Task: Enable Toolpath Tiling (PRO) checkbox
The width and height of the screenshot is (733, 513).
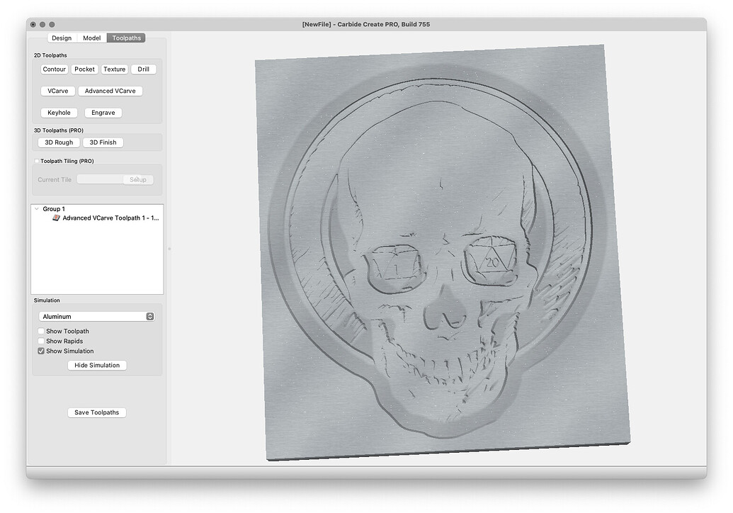Action: pyautogui.click(x=37, y=161)
